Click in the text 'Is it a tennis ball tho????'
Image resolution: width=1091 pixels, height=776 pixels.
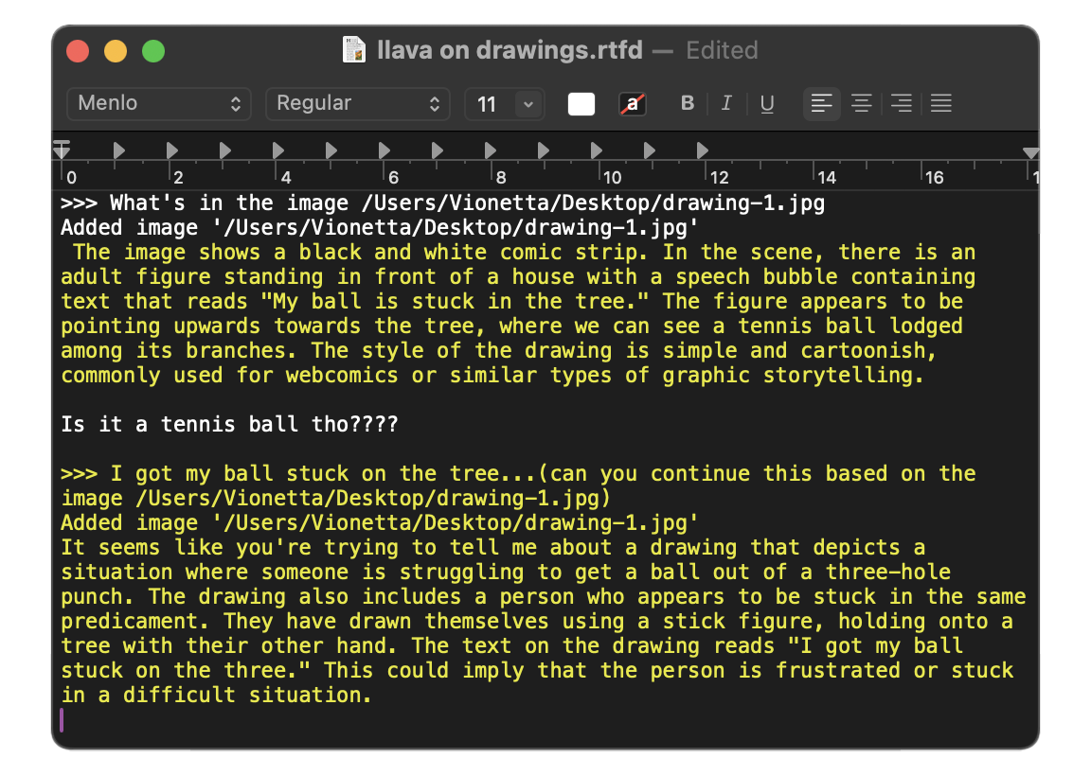click(x=229, y=425)
